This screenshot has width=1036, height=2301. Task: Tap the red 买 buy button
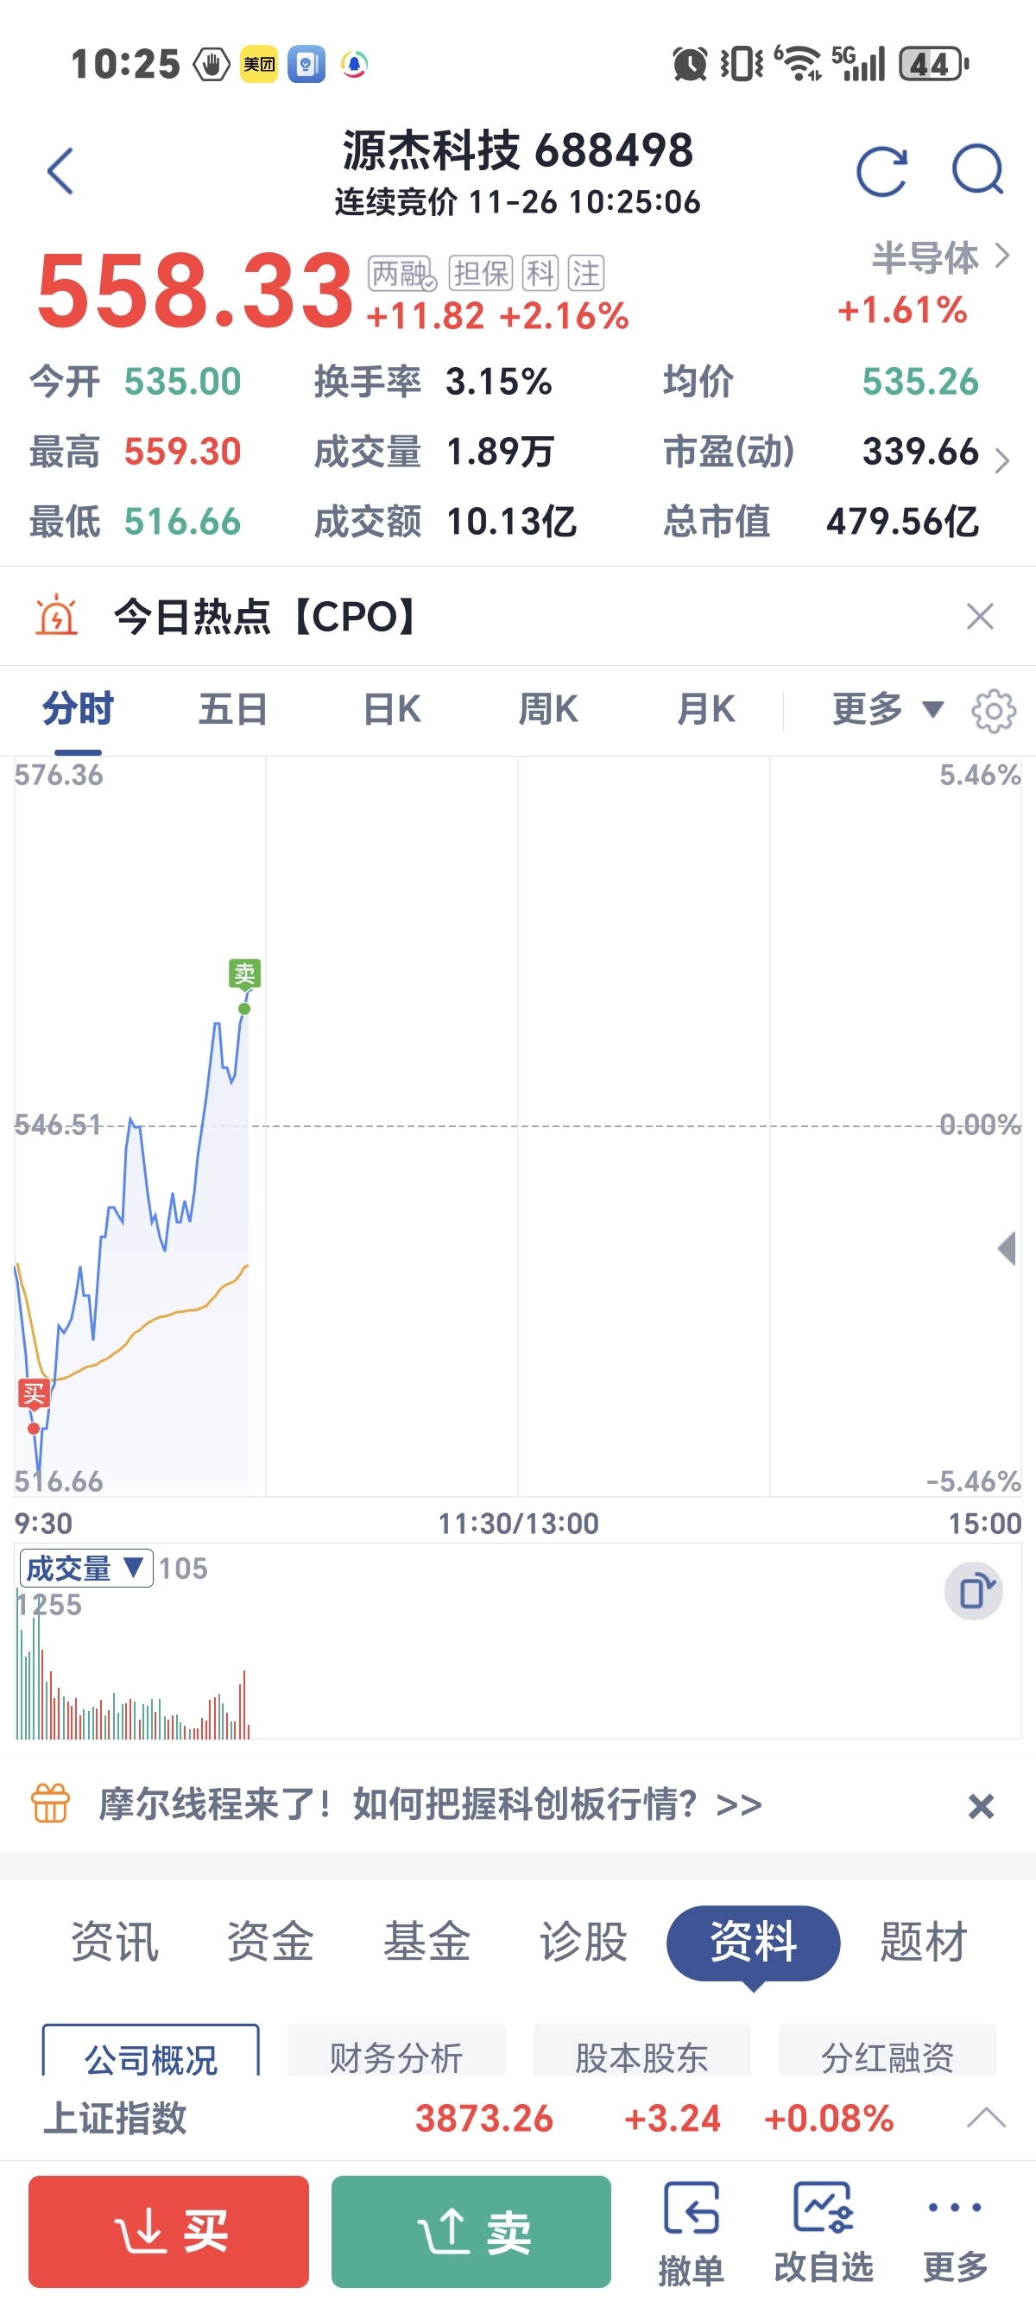click(169, 2230)
